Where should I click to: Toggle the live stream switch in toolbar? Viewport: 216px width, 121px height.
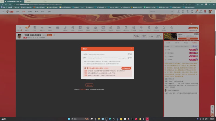(27, 28)
